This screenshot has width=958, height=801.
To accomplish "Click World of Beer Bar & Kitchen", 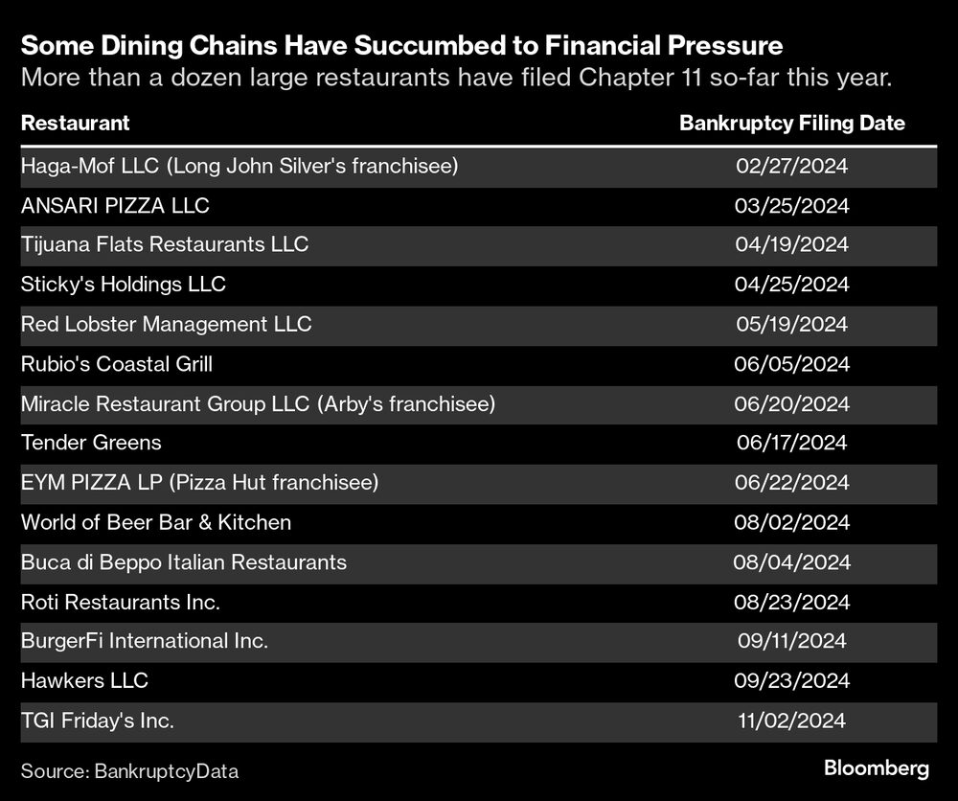I will (155, 522).
